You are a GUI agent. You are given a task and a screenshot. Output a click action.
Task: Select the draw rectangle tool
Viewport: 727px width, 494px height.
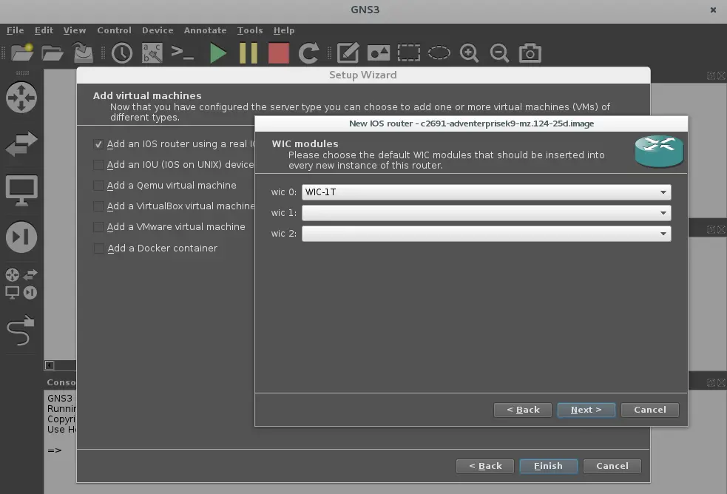point(409,53)
